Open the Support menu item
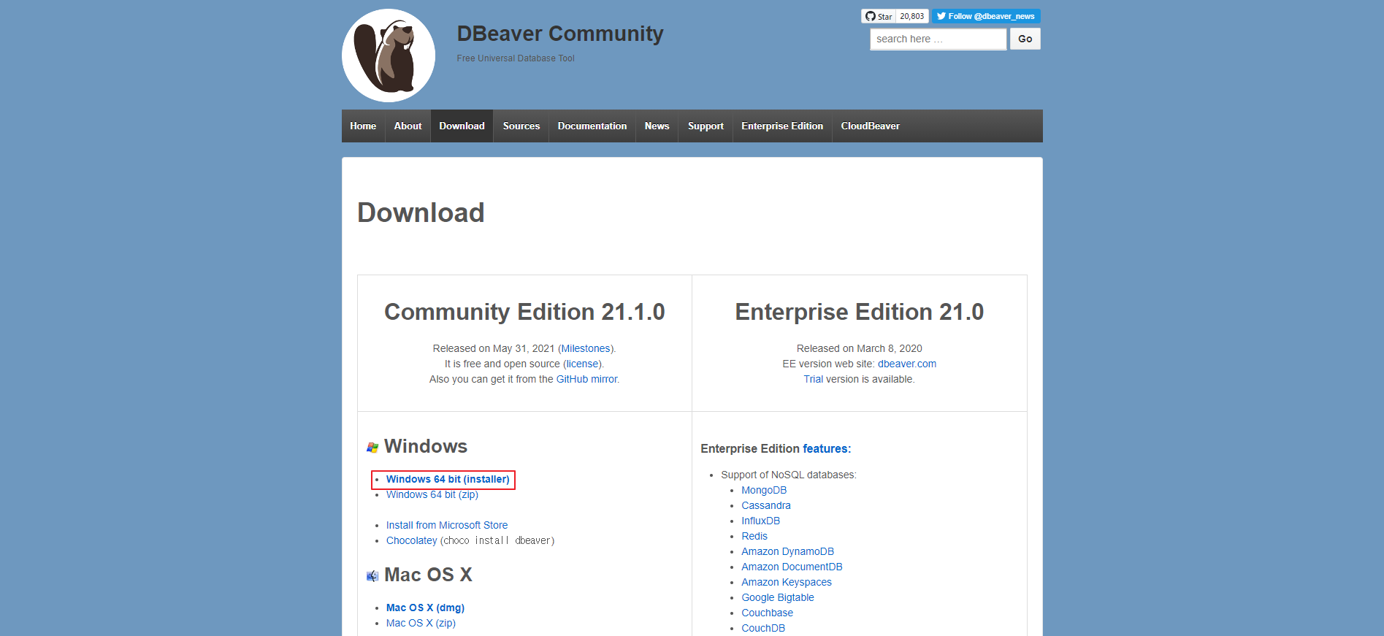The height and width of the screenshot is (636, 1384). click(x=706, y=126)
